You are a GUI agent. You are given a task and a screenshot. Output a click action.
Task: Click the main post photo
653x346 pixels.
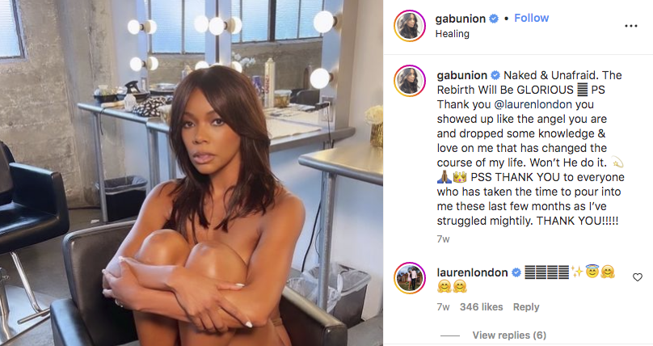pyautogui.click(x=192, y=173)
